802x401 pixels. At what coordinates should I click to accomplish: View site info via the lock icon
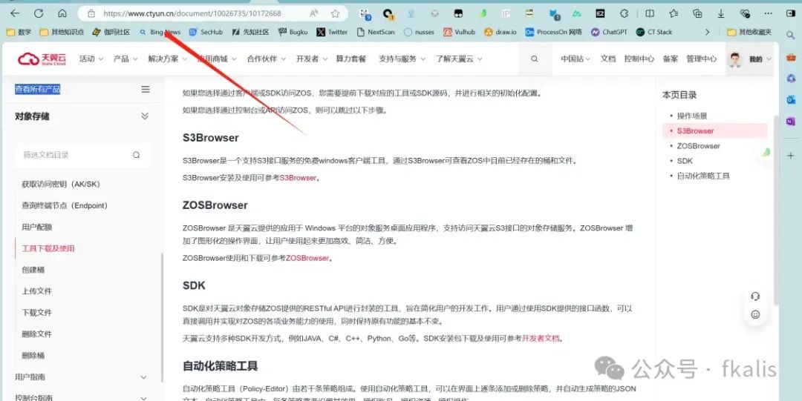point(91,14)
